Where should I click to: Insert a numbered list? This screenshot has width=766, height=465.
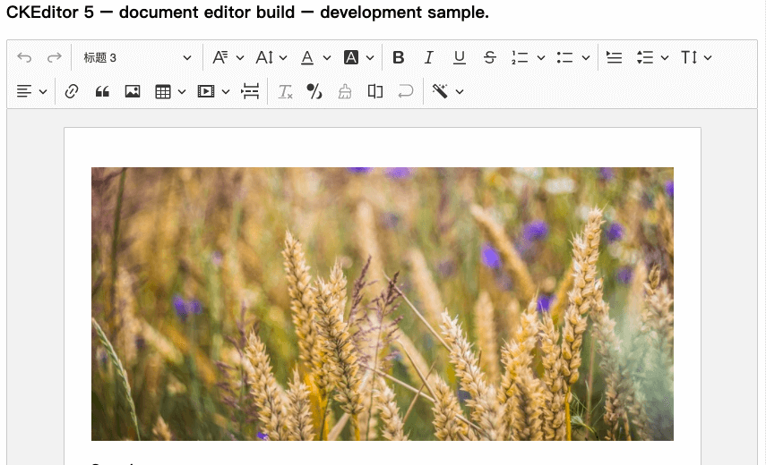coord(520,57)
